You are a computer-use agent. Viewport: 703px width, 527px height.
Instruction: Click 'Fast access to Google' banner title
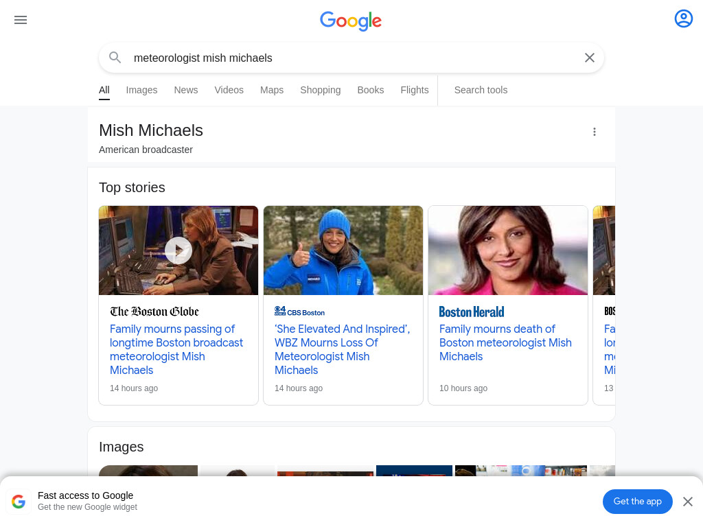(x=86, y=495)
